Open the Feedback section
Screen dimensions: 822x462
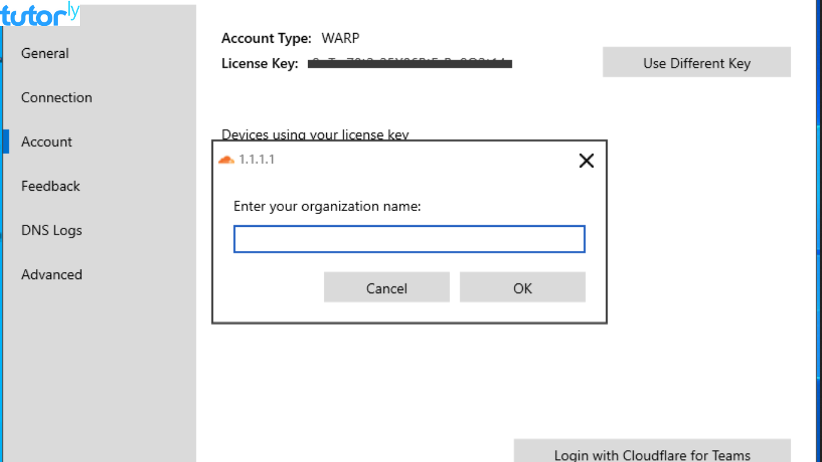coord(51,186)
